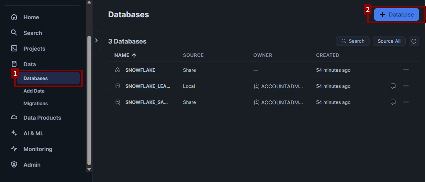Select Databases under Data
Viewport: 426px width, 182px height.
point(49,78)
